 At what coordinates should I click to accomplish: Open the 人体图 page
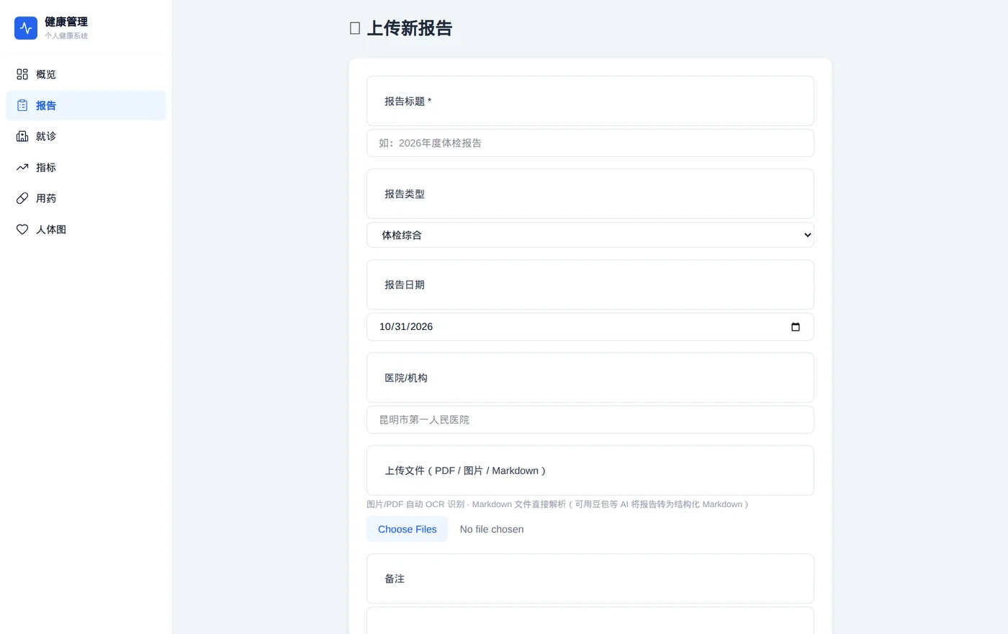pos(86,229)
